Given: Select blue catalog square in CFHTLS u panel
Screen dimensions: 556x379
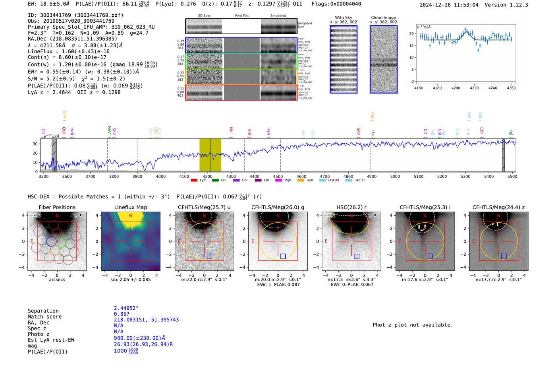Looking at the screenshot, I should 209,257.
